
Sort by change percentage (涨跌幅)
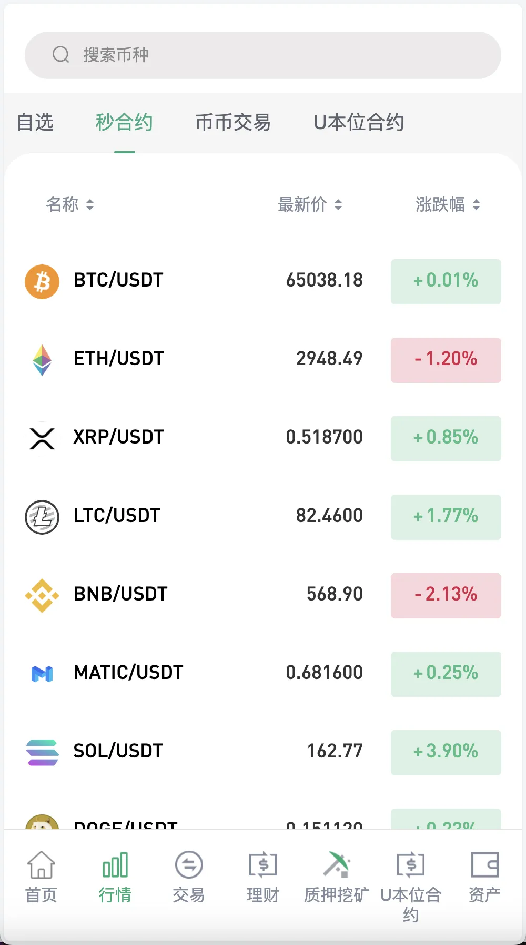pos(448,204)
